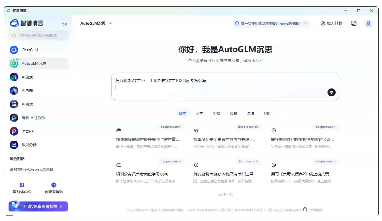Click clock icon on 转发宠物出游 card
382x221 pixels.
[x=196, y=165]
